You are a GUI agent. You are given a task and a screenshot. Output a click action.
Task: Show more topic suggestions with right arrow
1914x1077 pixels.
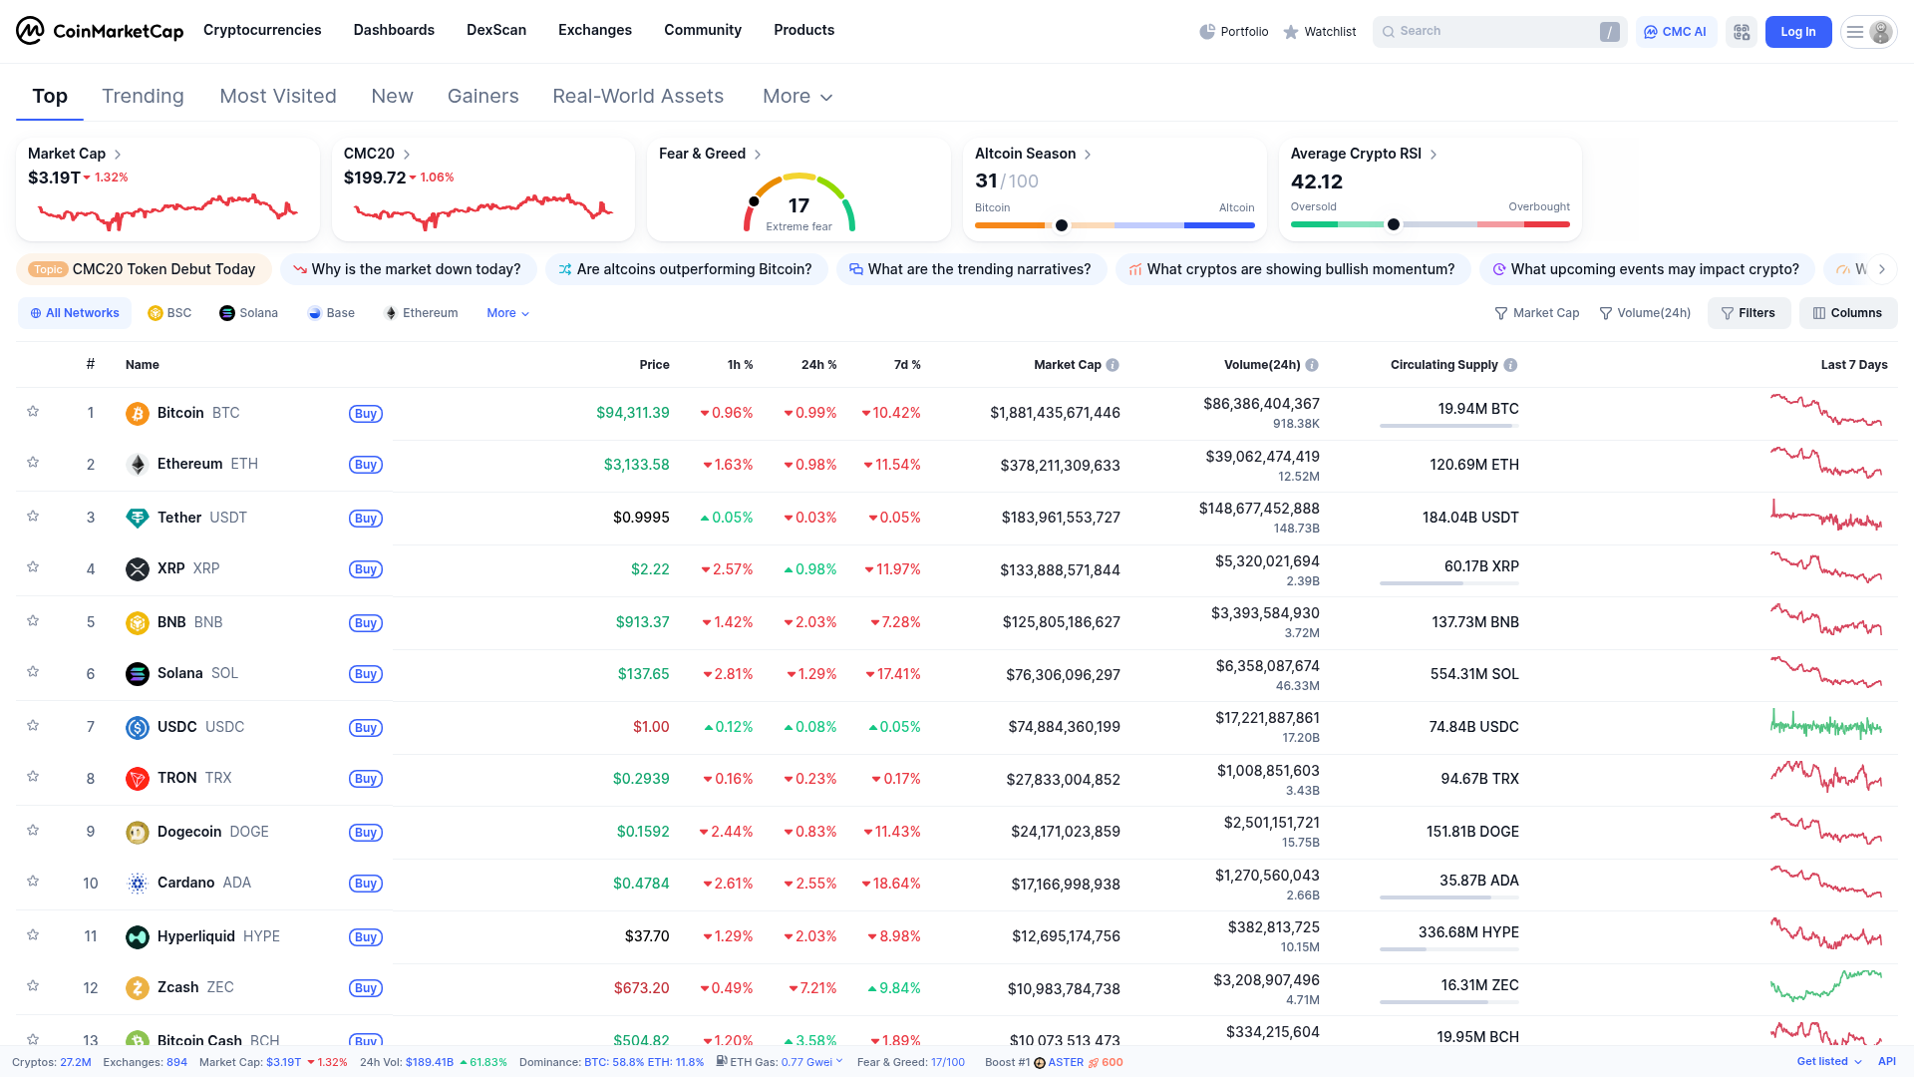click(x=1882, y=269)
